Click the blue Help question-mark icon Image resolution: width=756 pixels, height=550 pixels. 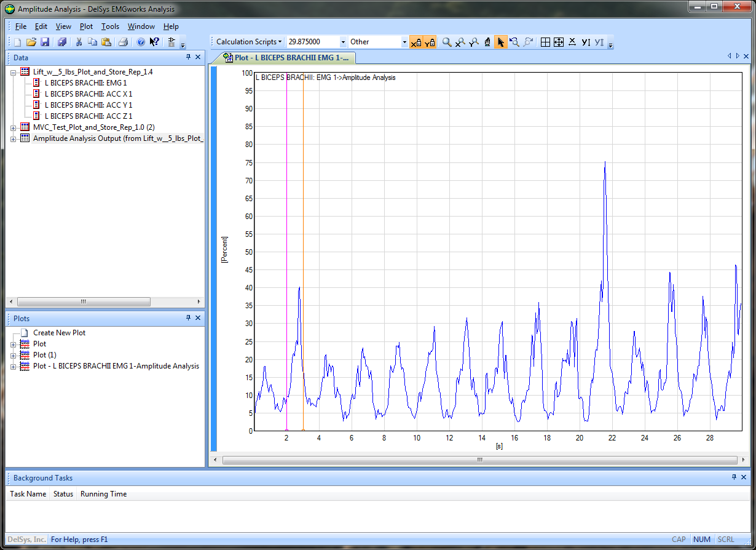[x=140, y=42]
